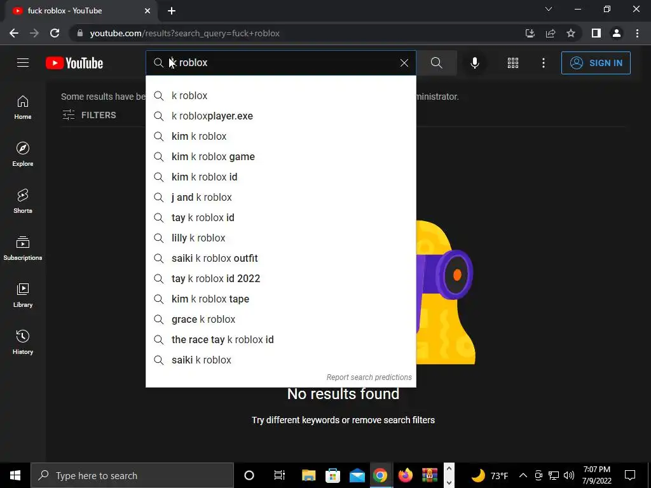This screenshot has height=488, width=651.
Task: Open the search FILTERS panel
Action: [89, 115]
